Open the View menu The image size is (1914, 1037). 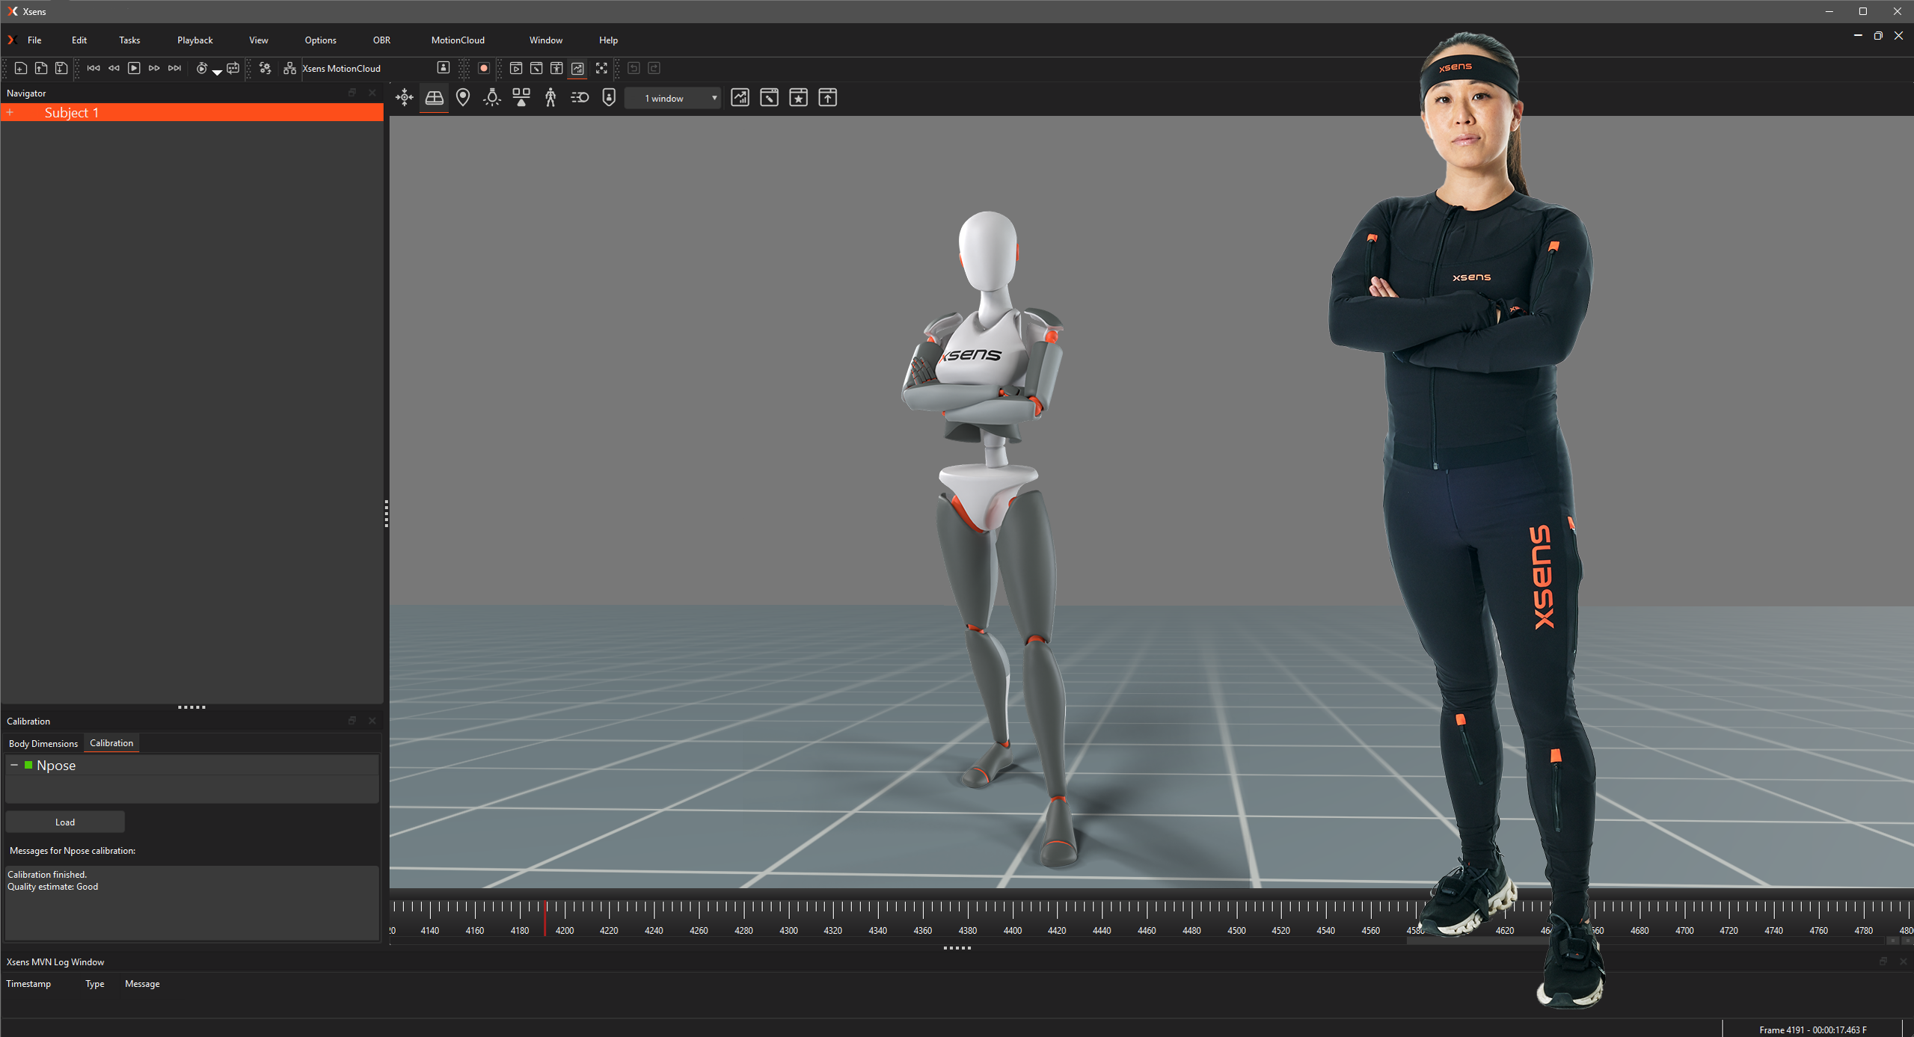tap(259, 40)
